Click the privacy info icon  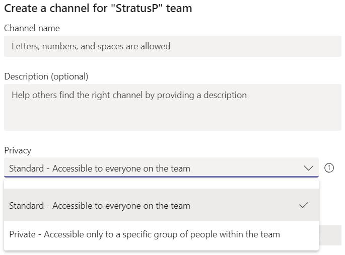click(329, 168)
